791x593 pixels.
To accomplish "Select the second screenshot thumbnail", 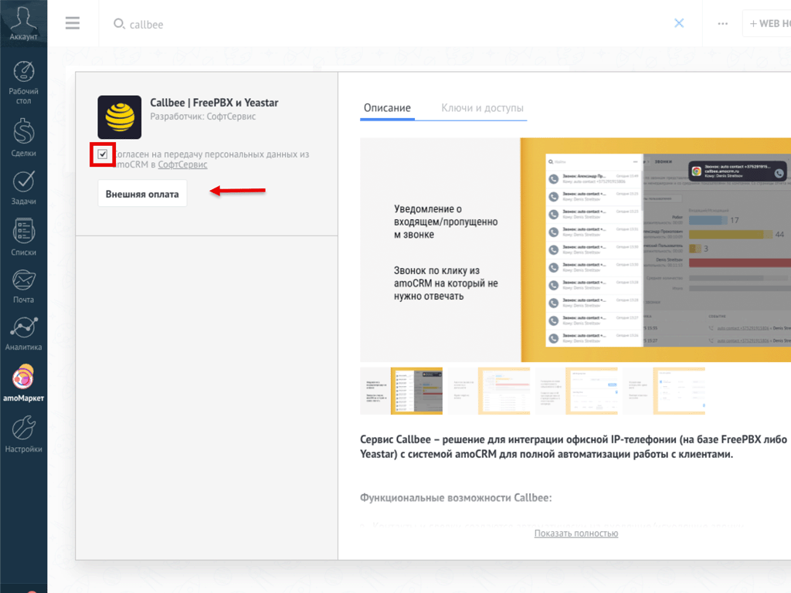I will (487, 391).
